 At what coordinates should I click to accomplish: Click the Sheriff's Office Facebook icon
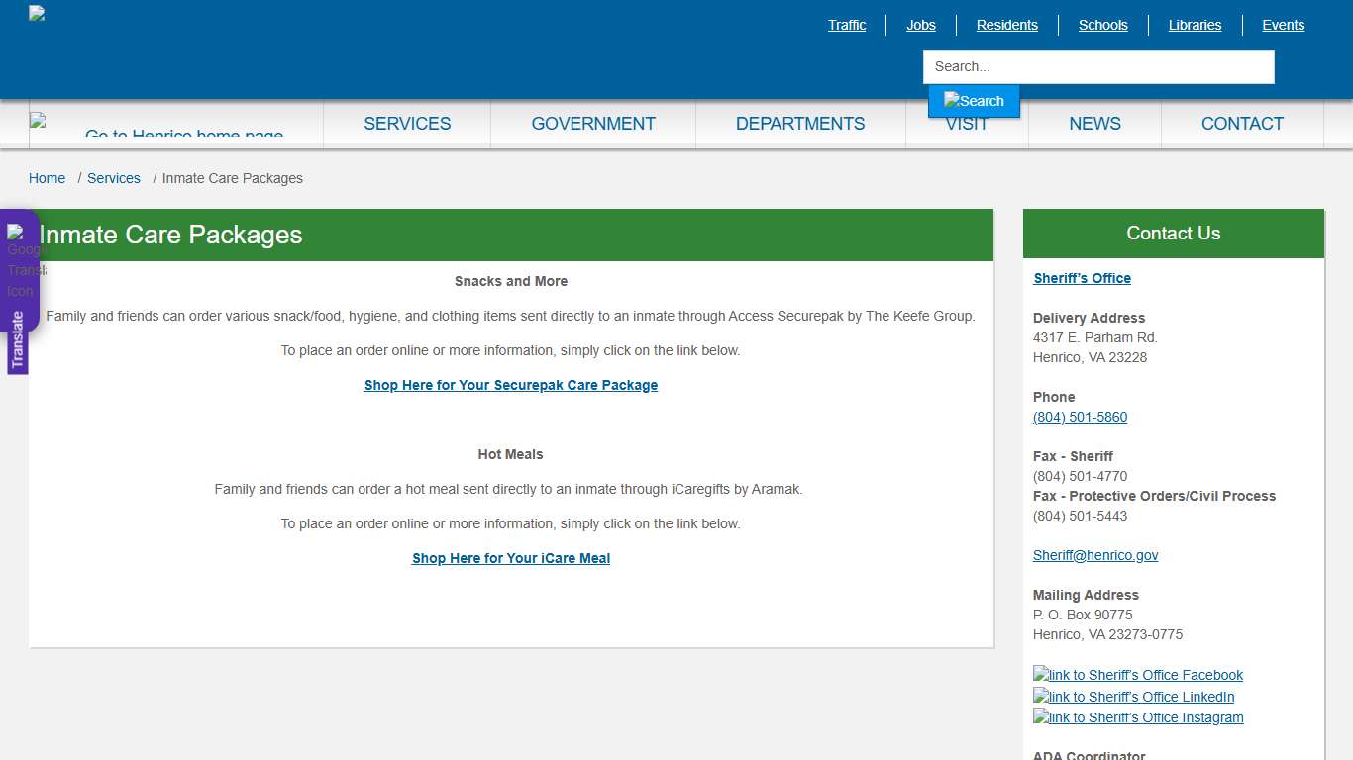tap(1137, 675)
